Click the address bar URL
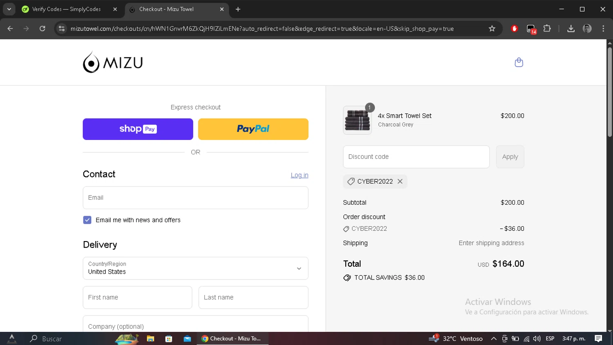613x345 pixels. click(x=262, y=29)
